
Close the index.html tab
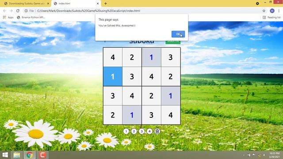98,4
